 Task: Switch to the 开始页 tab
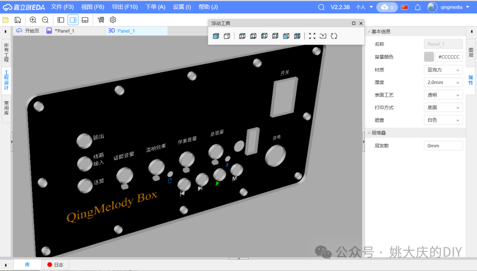click(28, 31)
